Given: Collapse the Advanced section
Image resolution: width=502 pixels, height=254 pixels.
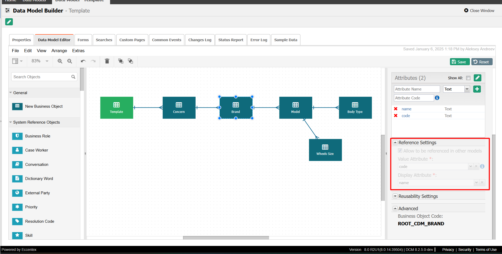Looking at the screenshot, I should (395, 208).
